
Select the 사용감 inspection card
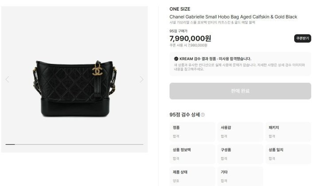point(240,132)
